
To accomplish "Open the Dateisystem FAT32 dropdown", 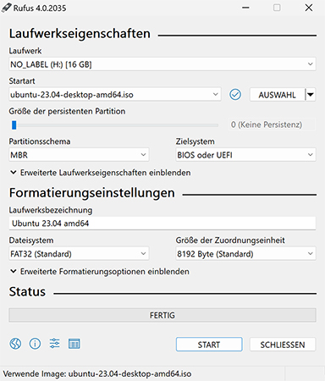I will 79,254.
